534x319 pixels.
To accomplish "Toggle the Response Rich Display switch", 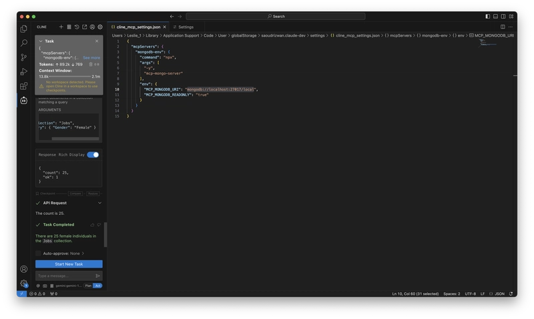I will pyautogui.click(x=93, y=155).
